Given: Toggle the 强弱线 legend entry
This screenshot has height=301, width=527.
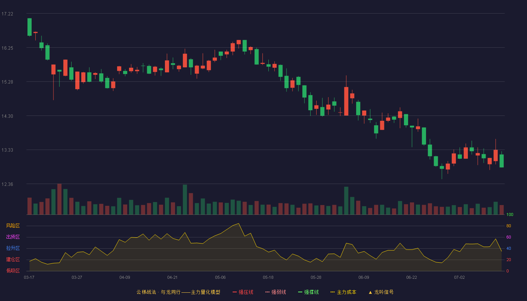Looking at the screenshot, I should pos(276,292).
